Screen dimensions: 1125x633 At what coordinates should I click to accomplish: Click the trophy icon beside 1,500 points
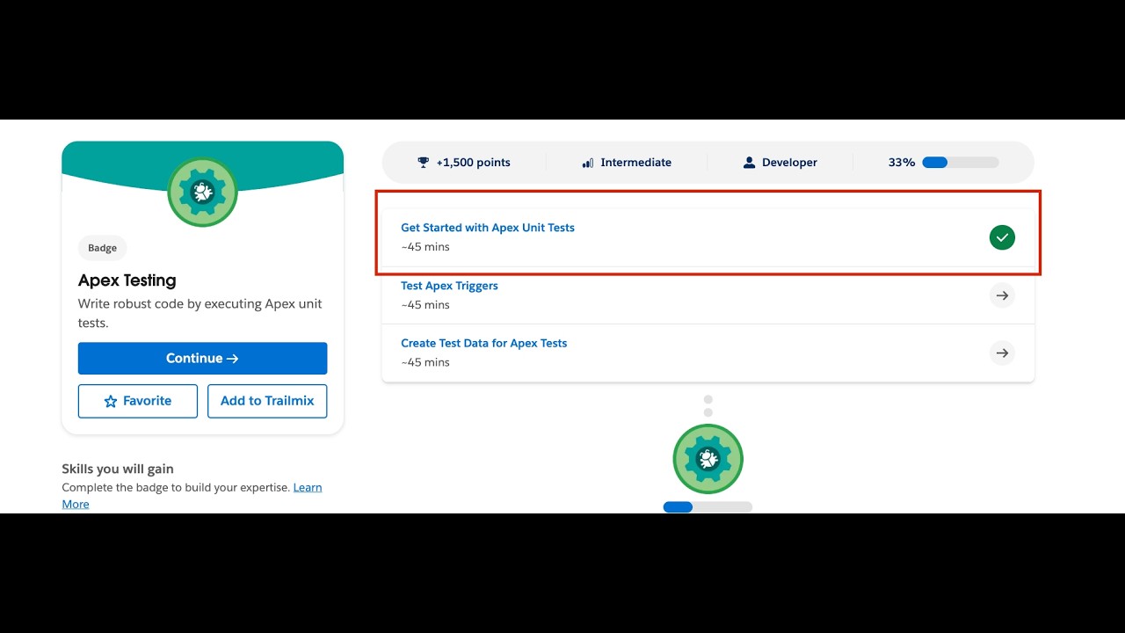424,163
